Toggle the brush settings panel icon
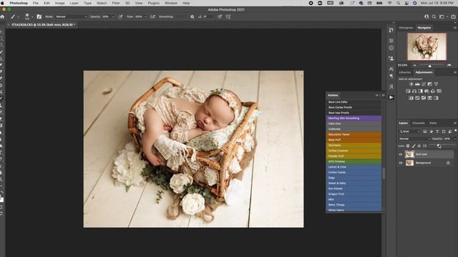This screenshot has width=458, height=257. (39, 17)
